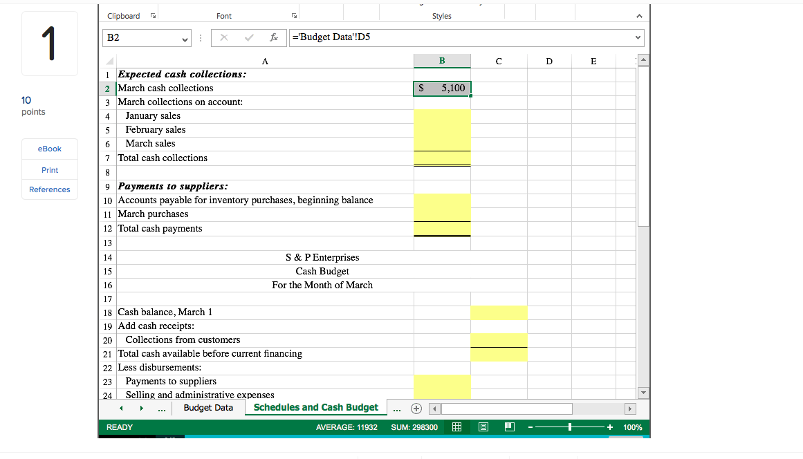
Task: Click 'March cash collections' cell
Action: tap(265, 88)
